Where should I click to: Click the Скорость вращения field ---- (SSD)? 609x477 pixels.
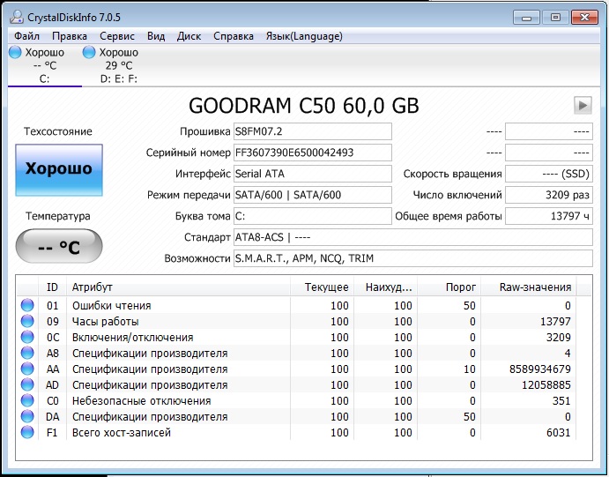coord(549,174)
